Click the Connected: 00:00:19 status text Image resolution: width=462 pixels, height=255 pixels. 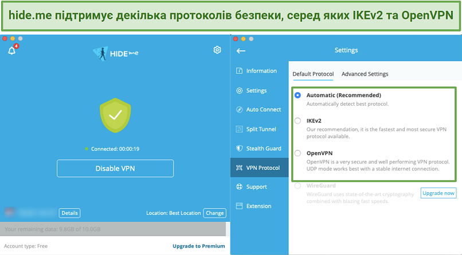coord(115,149)
